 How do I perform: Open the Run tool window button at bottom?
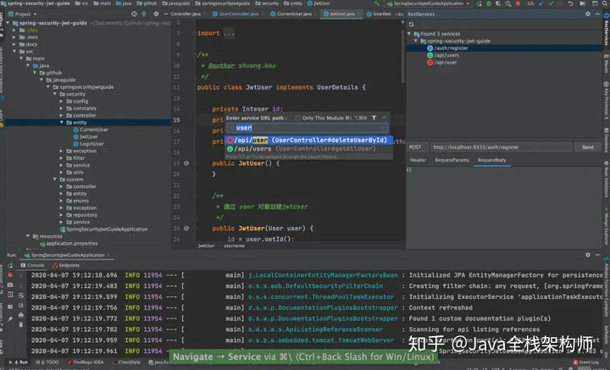19,362
